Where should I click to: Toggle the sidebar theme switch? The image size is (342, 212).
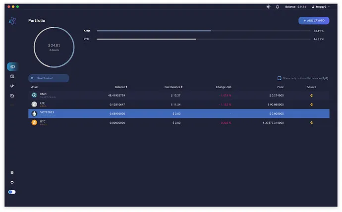[x=12, y=192]
